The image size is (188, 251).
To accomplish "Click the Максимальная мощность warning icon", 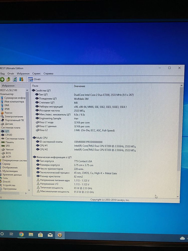I will [38, 191].
